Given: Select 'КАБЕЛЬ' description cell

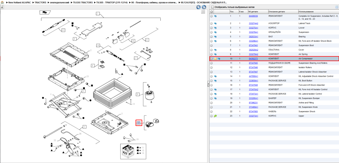Looking at the screenshot, I should pos(272,111).
